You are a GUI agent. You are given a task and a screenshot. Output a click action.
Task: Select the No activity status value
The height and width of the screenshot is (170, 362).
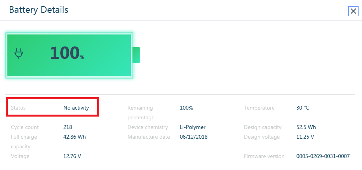pos(76,108)
